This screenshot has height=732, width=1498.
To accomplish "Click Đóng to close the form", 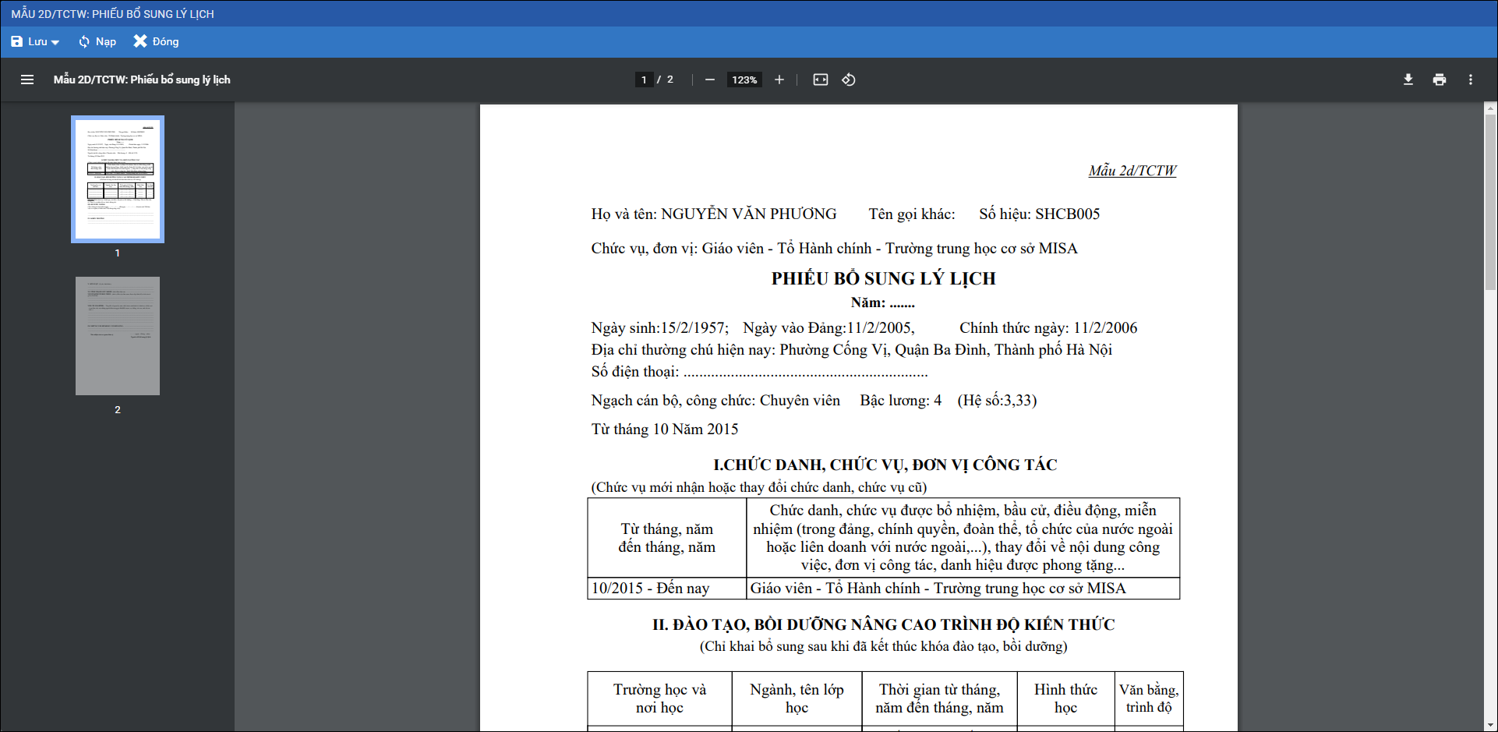I will coord(156,41).
